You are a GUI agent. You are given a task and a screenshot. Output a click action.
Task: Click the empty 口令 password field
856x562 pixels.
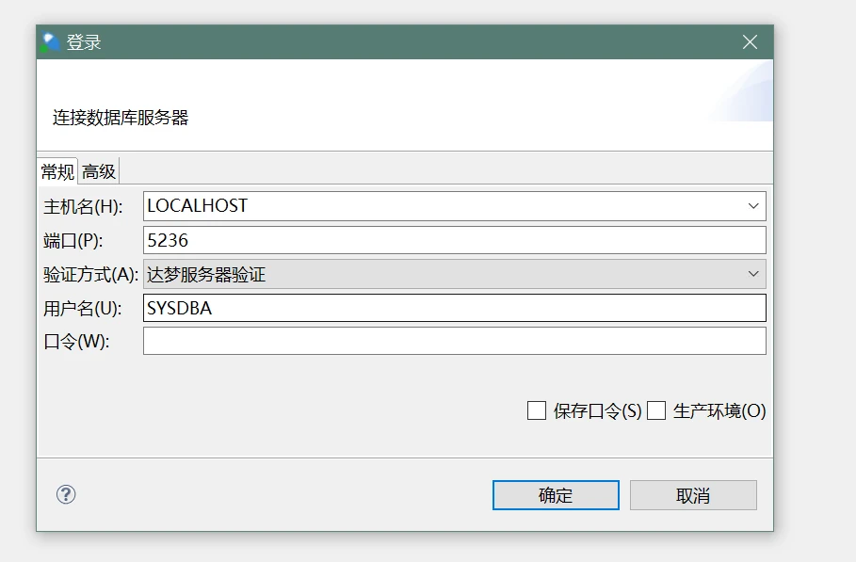pyautogui.click(x=454, y=342)
